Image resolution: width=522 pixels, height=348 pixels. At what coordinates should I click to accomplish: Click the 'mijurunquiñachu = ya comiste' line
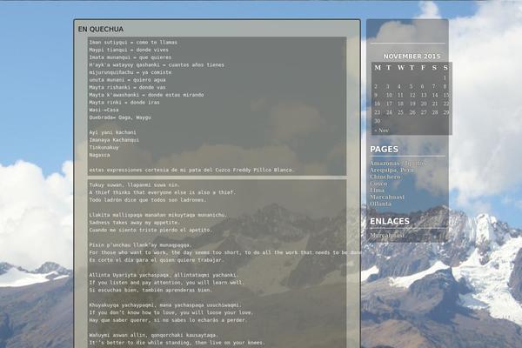point(130,72)
